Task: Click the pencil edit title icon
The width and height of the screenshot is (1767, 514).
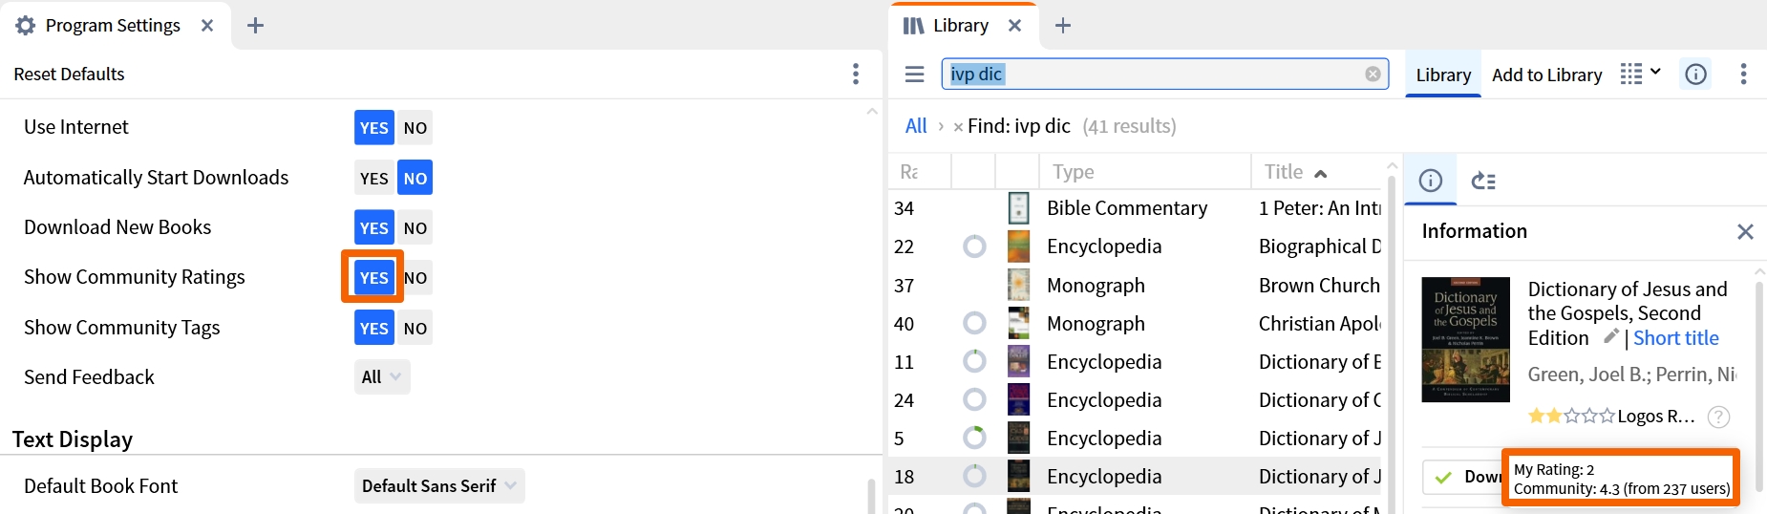Action: coord(1610,336)
